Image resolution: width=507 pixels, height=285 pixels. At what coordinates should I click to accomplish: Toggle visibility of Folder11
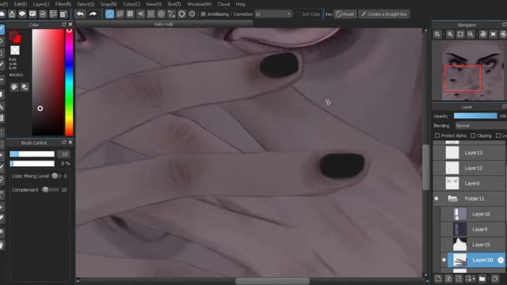436,199
